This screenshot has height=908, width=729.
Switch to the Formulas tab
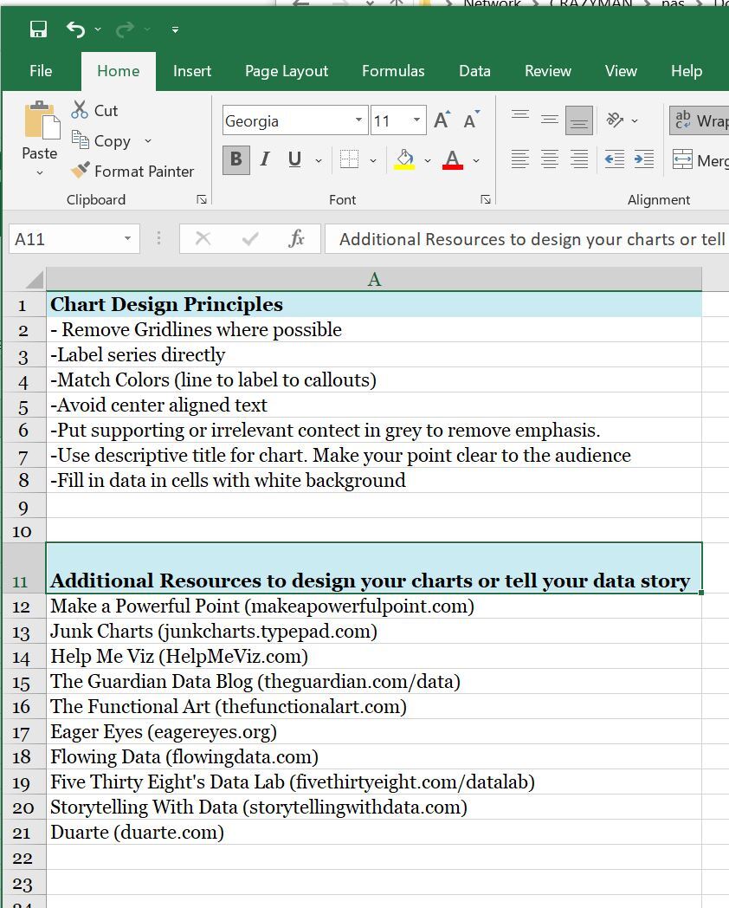pos(393,71)
